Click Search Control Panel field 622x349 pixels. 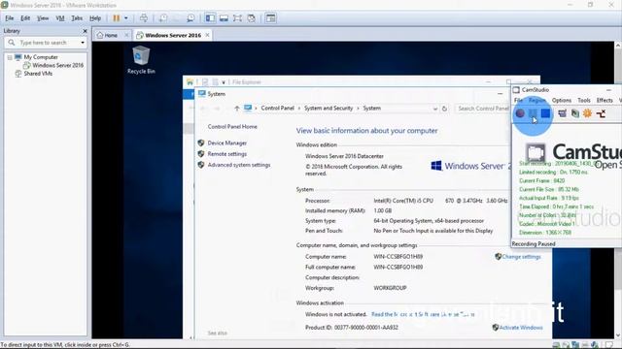coord(482,109)
